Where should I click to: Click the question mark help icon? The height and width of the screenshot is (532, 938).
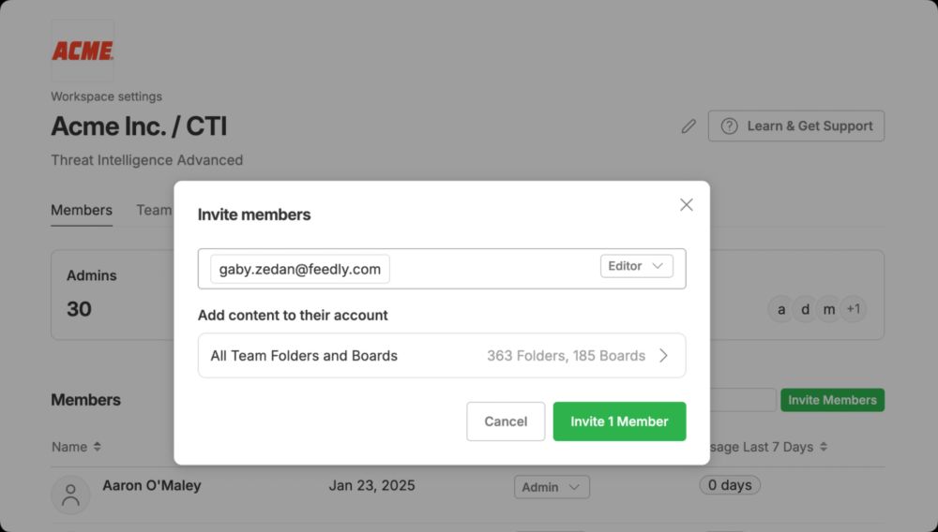729,126
